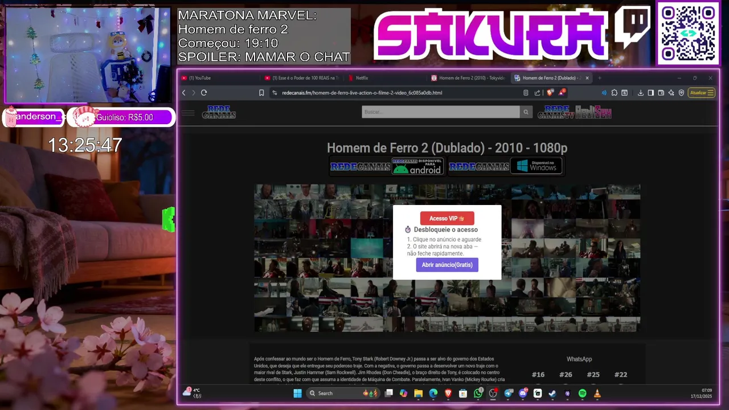729x410 pixels.
Task: Open the Brave VPN shield icon
Action: (681, 93)
